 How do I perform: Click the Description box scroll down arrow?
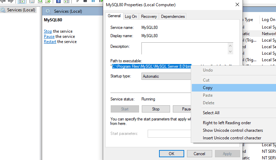coord(230,52)
